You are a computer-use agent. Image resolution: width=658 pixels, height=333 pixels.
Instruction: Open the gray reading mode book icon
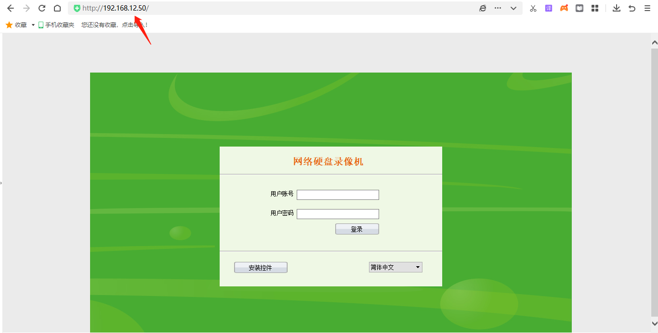coord(579,8)
